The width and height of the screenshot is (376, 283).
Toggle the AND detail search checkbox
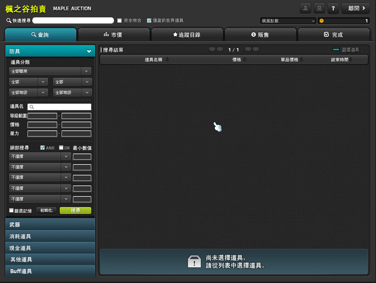point(43,148)
